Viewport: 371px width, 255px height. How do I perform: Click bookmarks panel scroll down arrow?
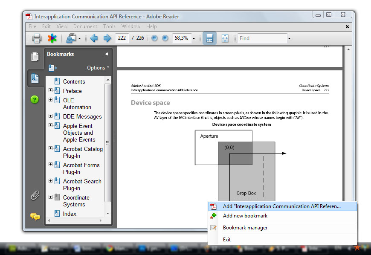click(x=108, y=213)
